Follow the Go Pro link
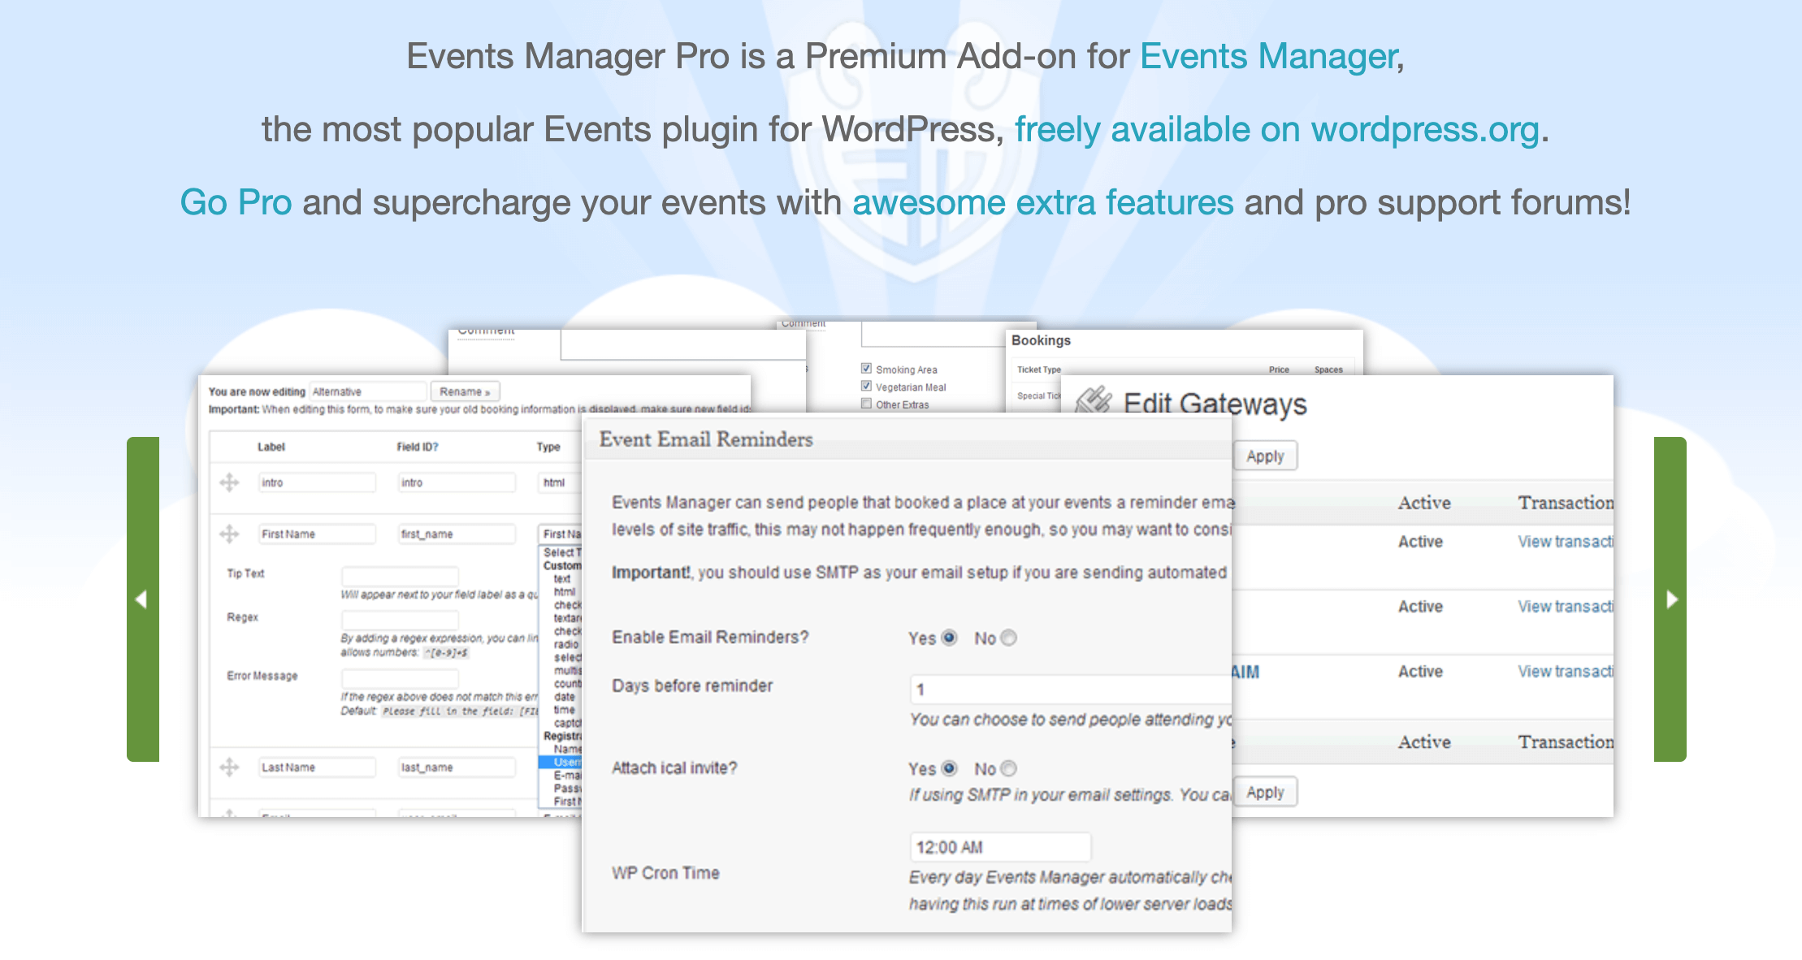 click(236, 202)
